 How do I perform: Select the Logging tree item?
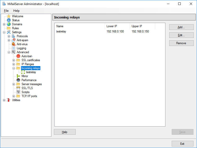(x=22, y=48)
